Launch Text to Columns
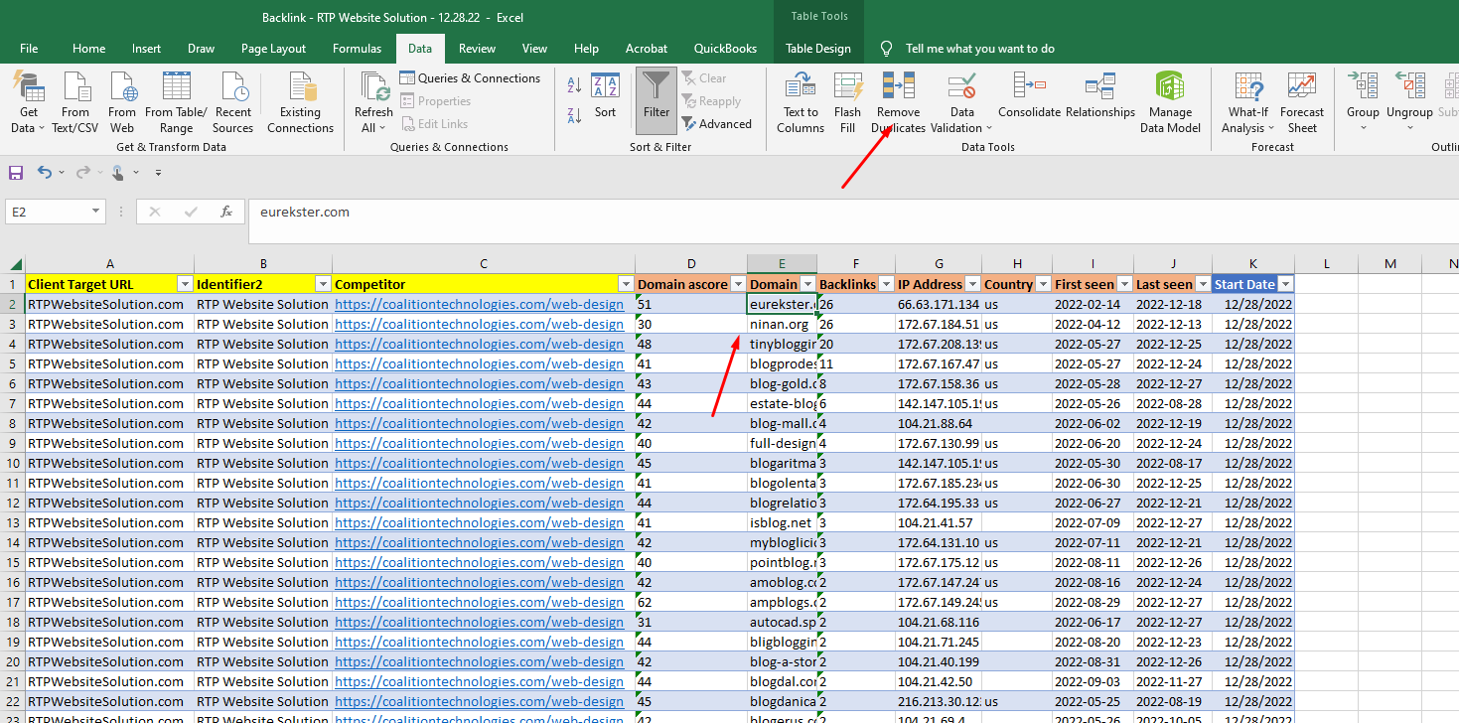Screen dimensions: 1459x723 801,103
